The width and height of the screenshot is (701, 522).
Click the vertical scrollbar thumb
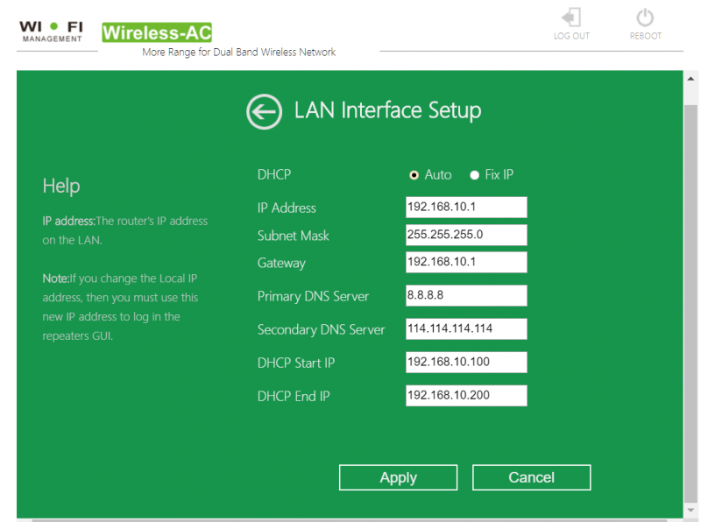(690, 304)
